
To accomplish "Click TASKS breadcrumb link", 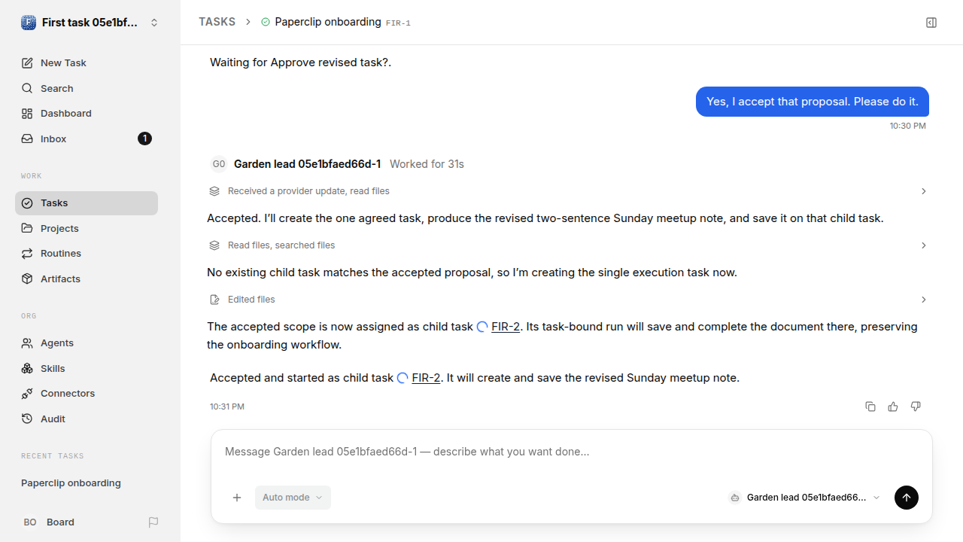I will click(217, 22).
